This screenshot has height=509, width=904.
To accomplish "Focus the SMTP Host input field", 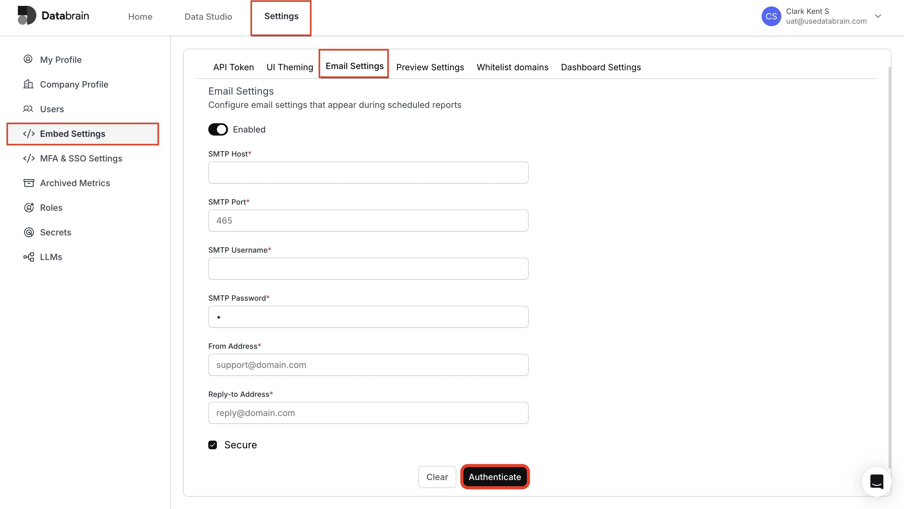I will tap(368, 172).
